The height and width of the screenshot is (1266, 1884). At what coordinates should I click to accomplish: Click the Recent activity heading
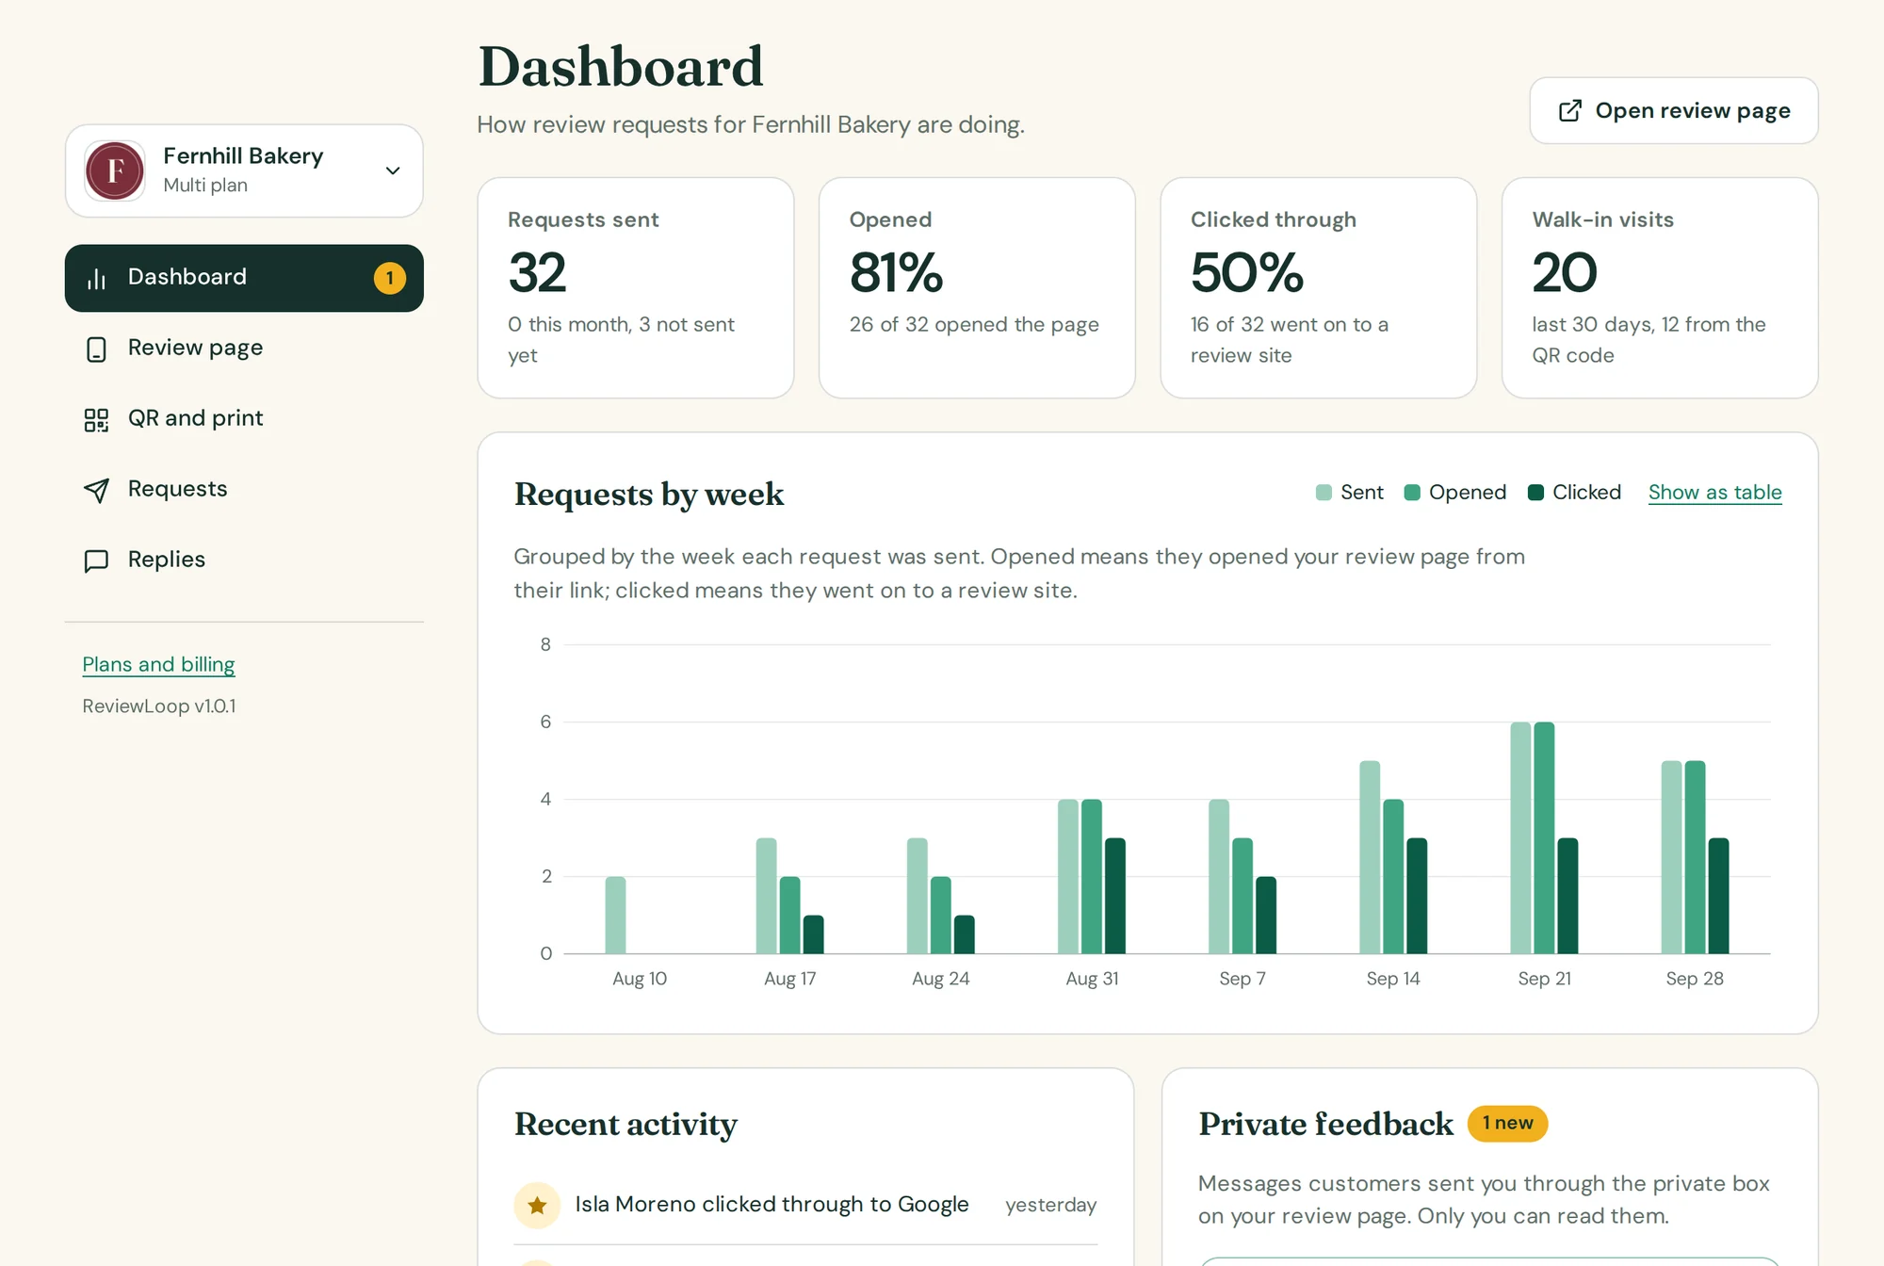[x=625, y=1125]
